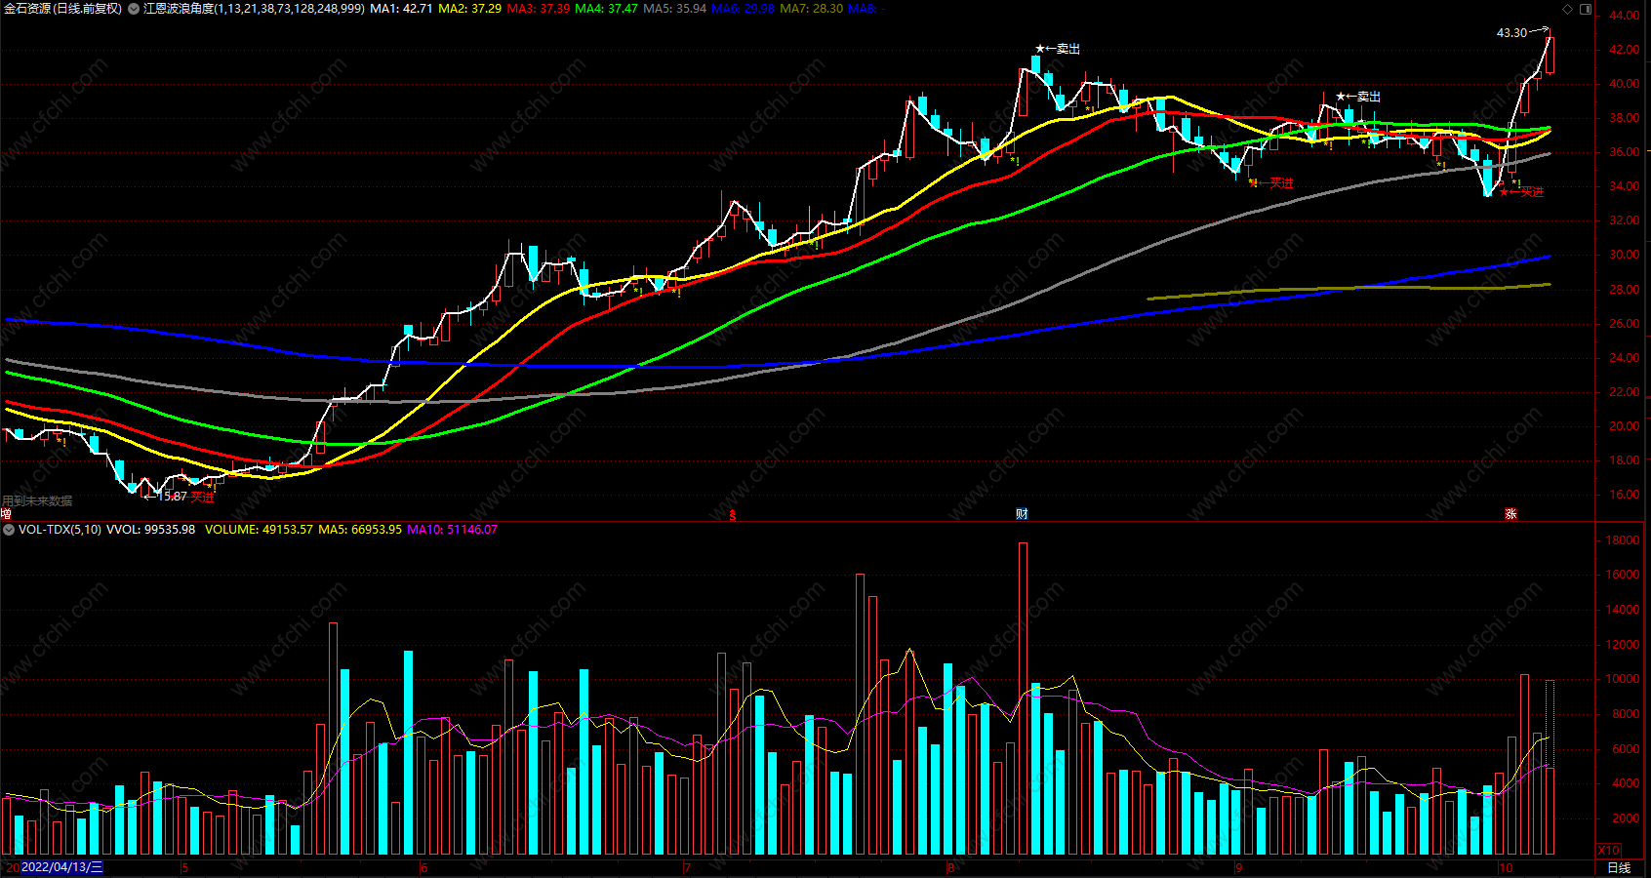1651x878 pixels.
Task: Click the 43.30 high price annotation
Action: pyautogui.click(x=1511, y=33)
